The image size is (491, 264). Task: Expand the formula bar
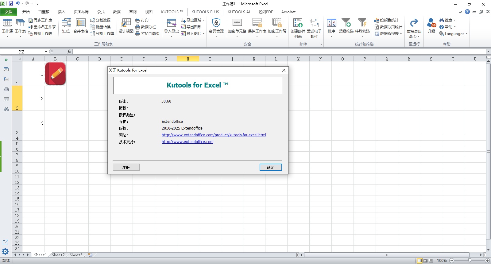pos(488,52)
